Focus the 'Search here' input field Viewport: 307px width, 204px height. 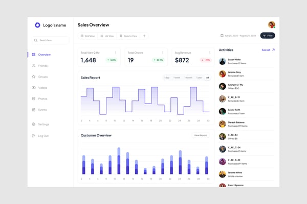(50, 40)
